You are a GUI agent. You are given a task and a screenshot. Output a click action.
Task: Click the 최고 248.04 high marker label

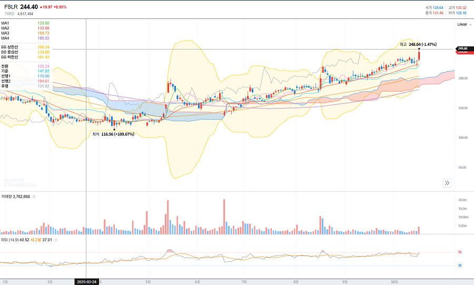click(418, 44)
